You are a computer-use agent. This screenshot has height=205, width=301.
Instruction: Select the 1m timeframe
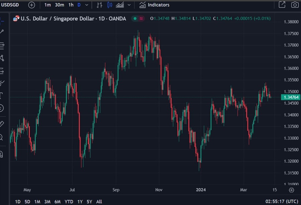pyautogui.click(x=47, y=5)
